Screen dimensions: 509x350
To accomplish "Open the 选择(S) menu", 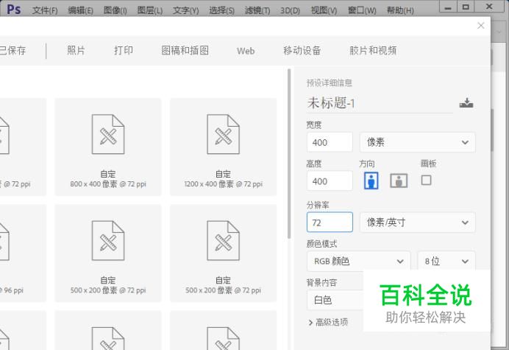I will (221, 10).
